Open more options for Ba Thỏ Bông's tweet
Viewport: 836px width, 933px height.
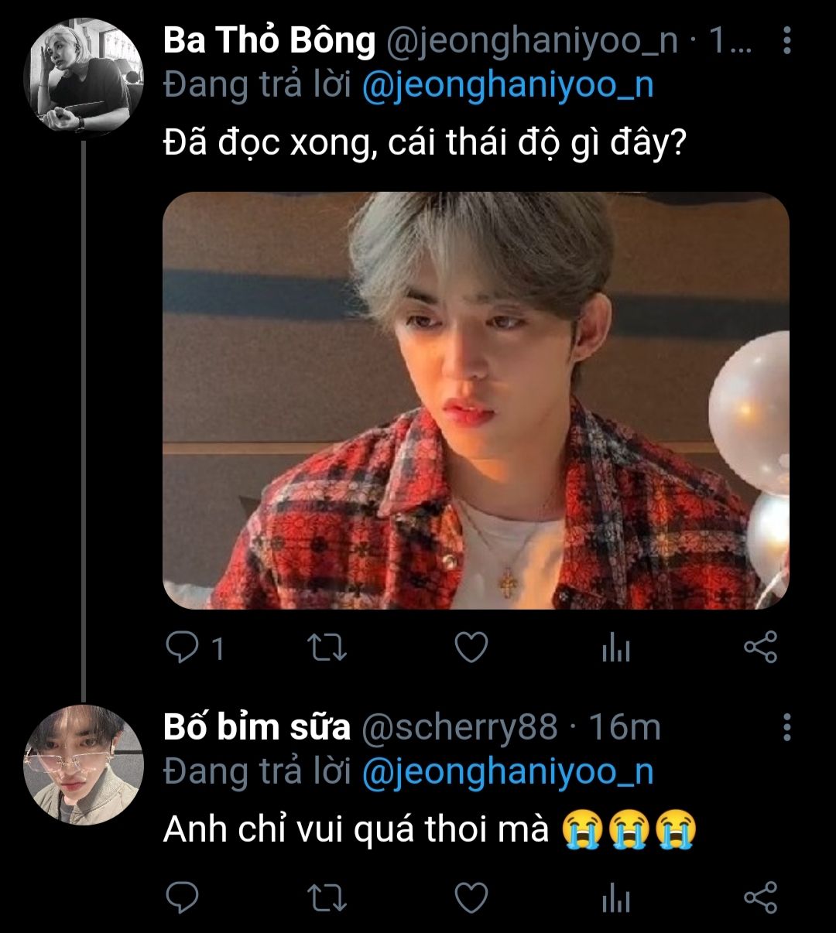tap(786, 41)
